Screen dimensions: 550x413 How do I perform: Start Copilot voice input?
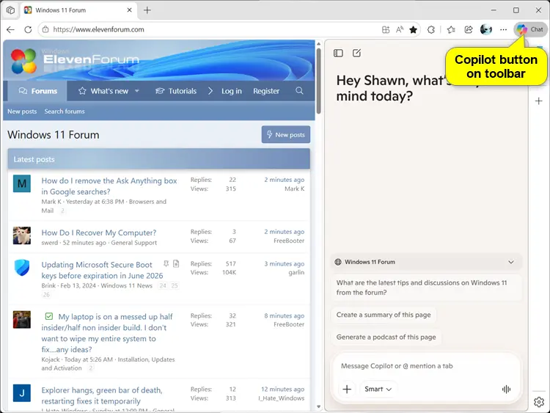pyautogui.click(x=506, y=389)
